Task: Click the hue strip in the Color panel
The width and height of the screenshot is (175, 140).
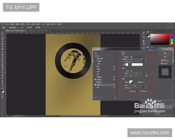Action: 172,39
